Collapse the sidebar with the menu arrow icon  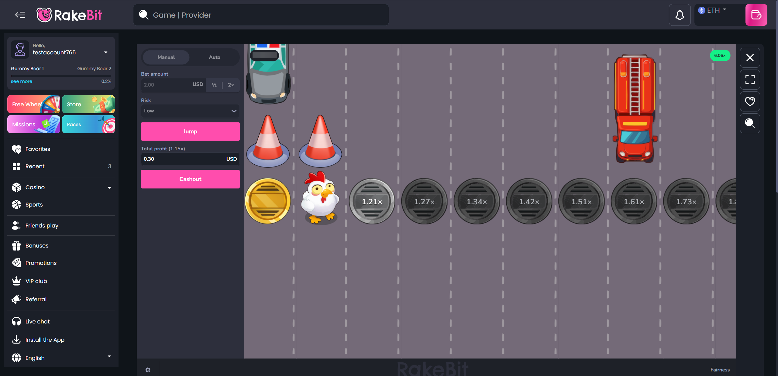tap(20, 15)
